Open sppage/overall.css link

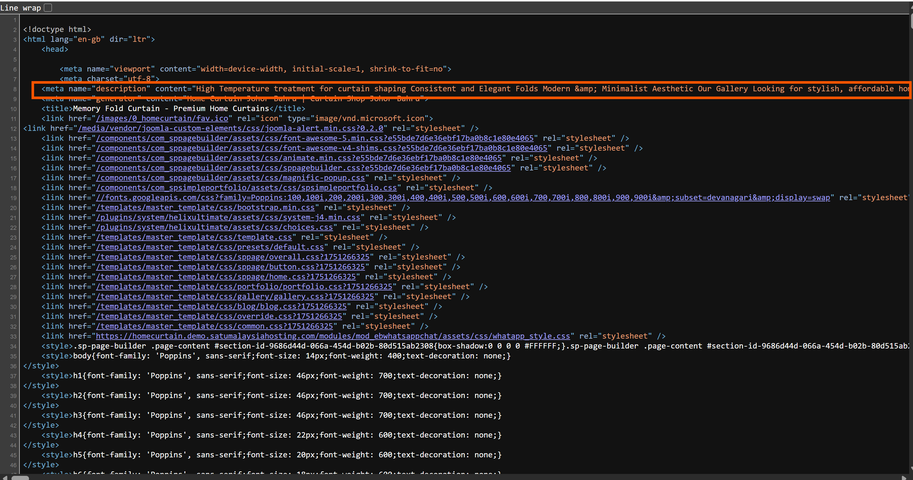(x=233, y=257)
